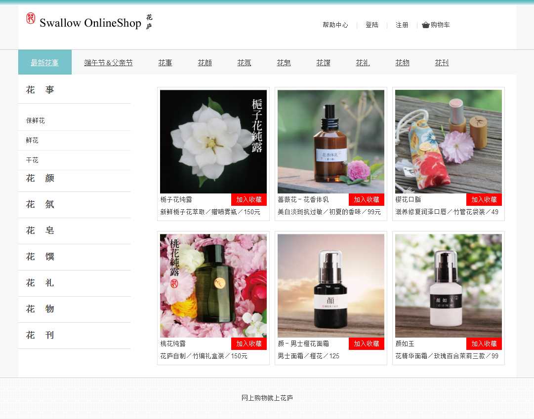Image resolution: width=534 pixels, height=419 pixels.
Task: Expand the 花颜 sidebar category
Action: coord(40,179)
